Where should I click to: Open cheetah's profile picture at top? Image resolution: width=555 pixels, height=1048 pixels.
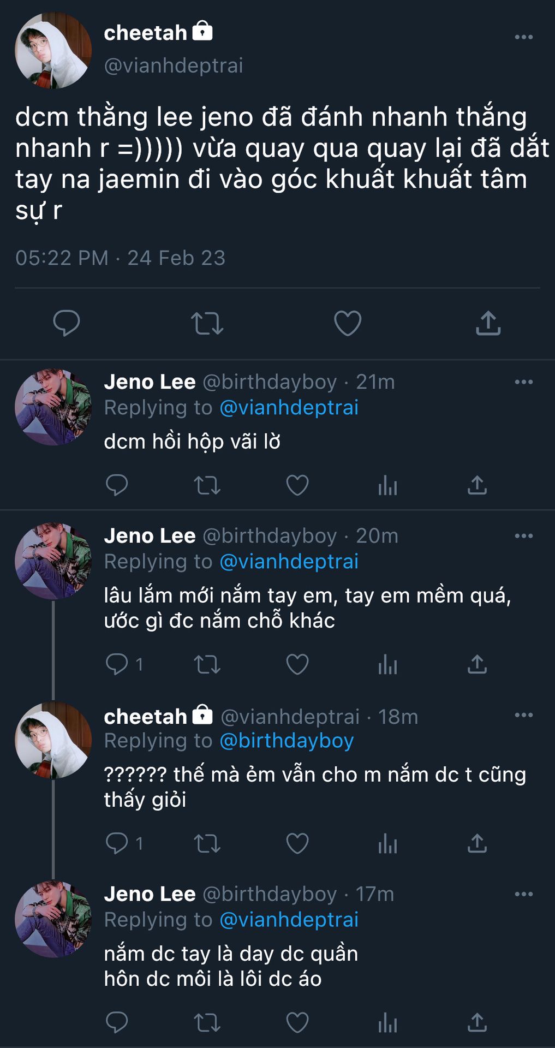point(53,51)
